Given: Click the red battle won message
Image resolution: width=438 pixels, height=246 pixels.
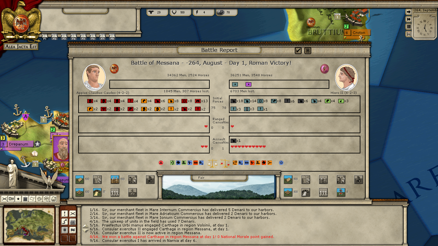Looking at the screenshot, I should coord(188,237).
